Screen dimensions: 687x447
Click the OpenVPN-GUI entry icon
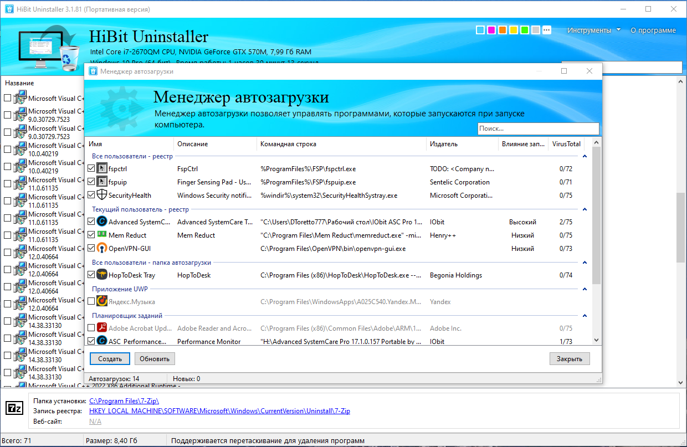coord(102,248)
